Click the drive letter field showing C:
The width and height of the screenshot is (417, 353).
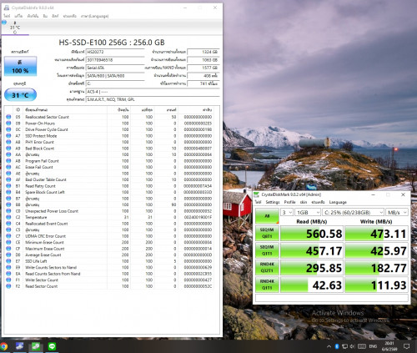tap(115, 83)
